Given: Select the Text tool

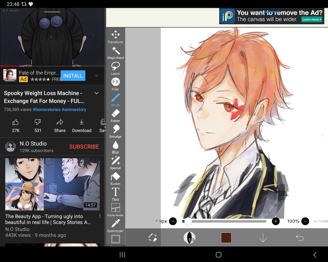Looking at the screenshot, I should point(115,194).
